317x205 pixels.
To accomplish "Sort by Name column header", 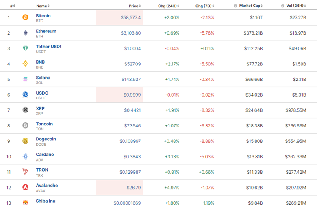I will 43,6.
